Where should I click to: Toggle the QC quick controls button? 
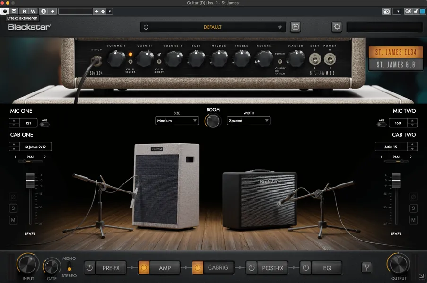[408, 11]
